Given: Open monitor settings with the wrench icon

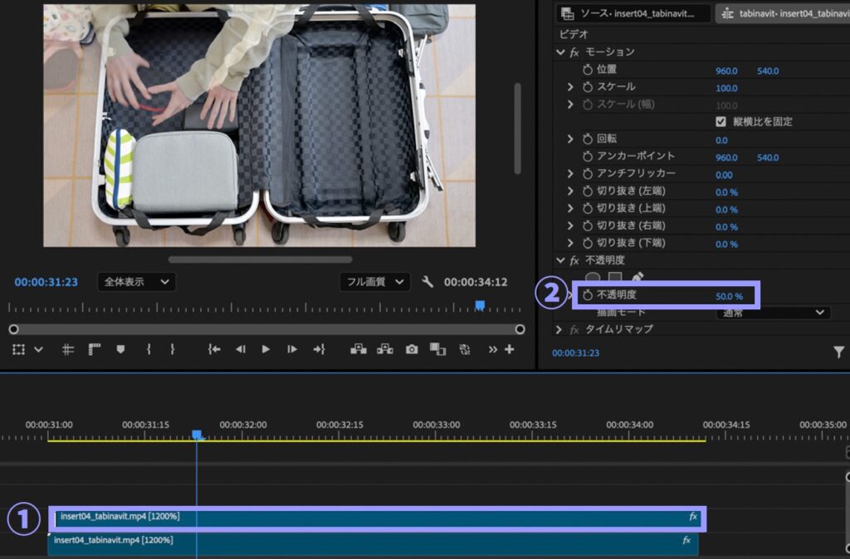Looking at the screenshot, I should [x=427, y=282].
